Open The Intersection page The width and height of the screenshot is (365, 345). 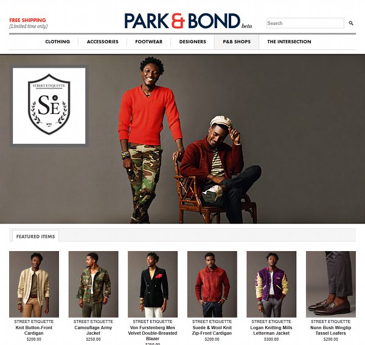(x=289, y=42)
